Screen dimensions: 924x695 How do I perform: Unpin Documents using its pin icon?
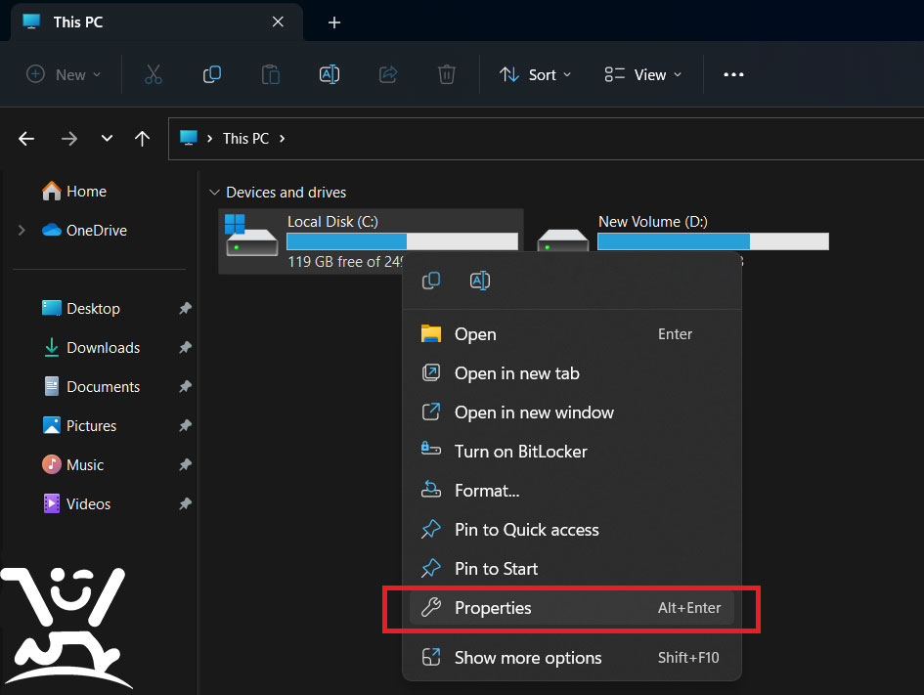pyautogui.click(x=185, y=386)
